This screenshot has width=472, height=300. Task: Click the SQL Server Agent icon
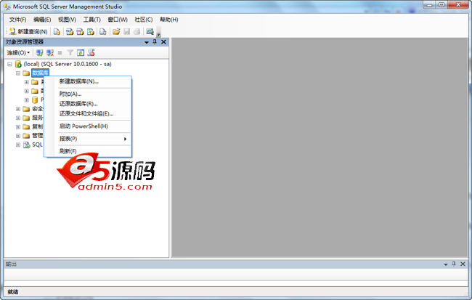coord(26,145)
